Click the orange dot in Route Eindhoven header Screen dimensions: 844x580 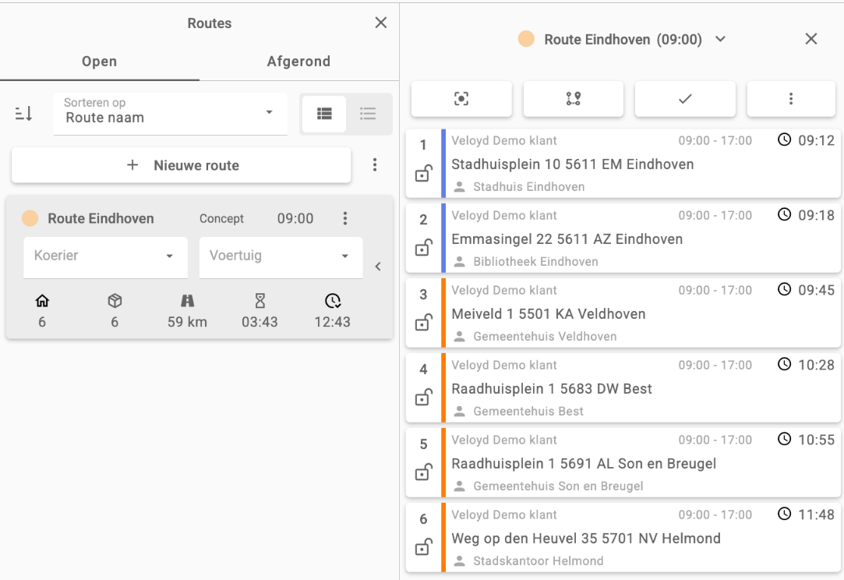coord(526,39)
